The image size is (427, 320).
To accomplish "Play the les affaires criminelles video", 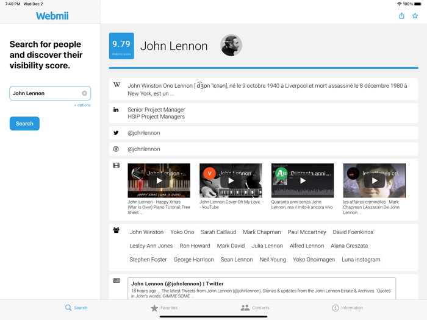I will tap(375, 180).
